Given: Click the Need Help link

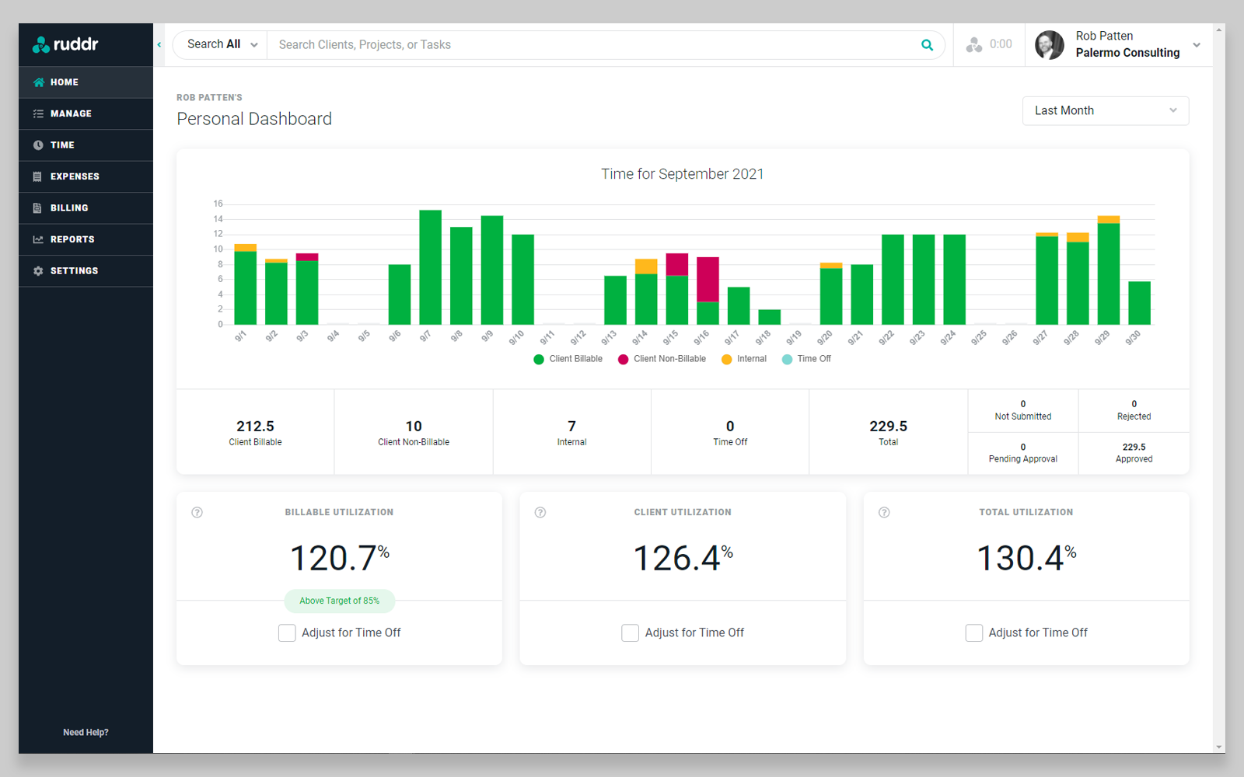Looking at the screenshot, I should [86, 731].
